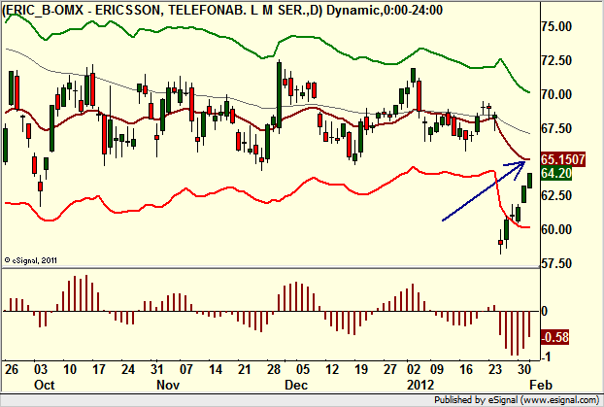Viewport: 604px width, 407px height.
Task: Select the Dec month label
Action: [296, 385]
